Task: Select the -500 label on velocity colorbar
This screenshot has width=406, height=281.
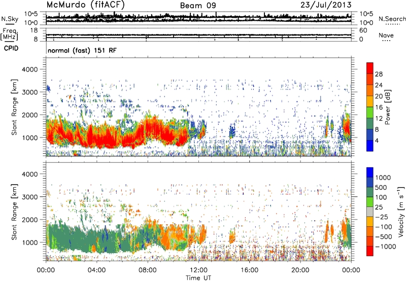Action: [384, 237]
